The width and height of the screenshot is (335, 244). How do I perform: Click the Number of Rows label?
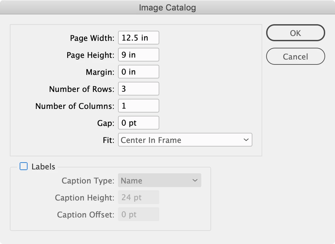pyautogui.click(x=81, y=89)
